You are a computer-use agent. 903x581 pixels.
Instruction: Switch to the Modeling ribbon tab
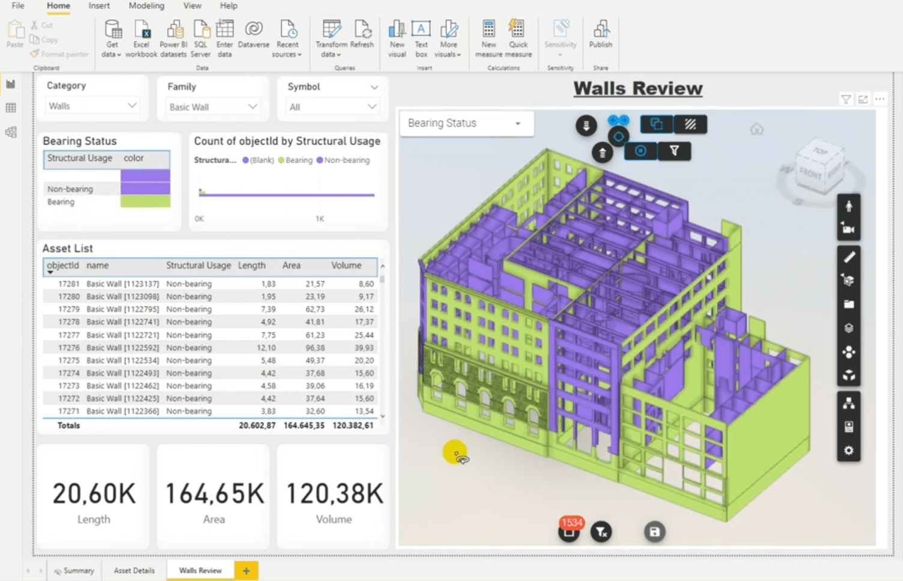pos(146,6)
